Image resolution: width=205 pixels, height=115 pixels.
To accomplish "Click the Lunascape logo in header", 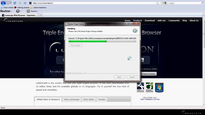I will (x=13, y=20).
